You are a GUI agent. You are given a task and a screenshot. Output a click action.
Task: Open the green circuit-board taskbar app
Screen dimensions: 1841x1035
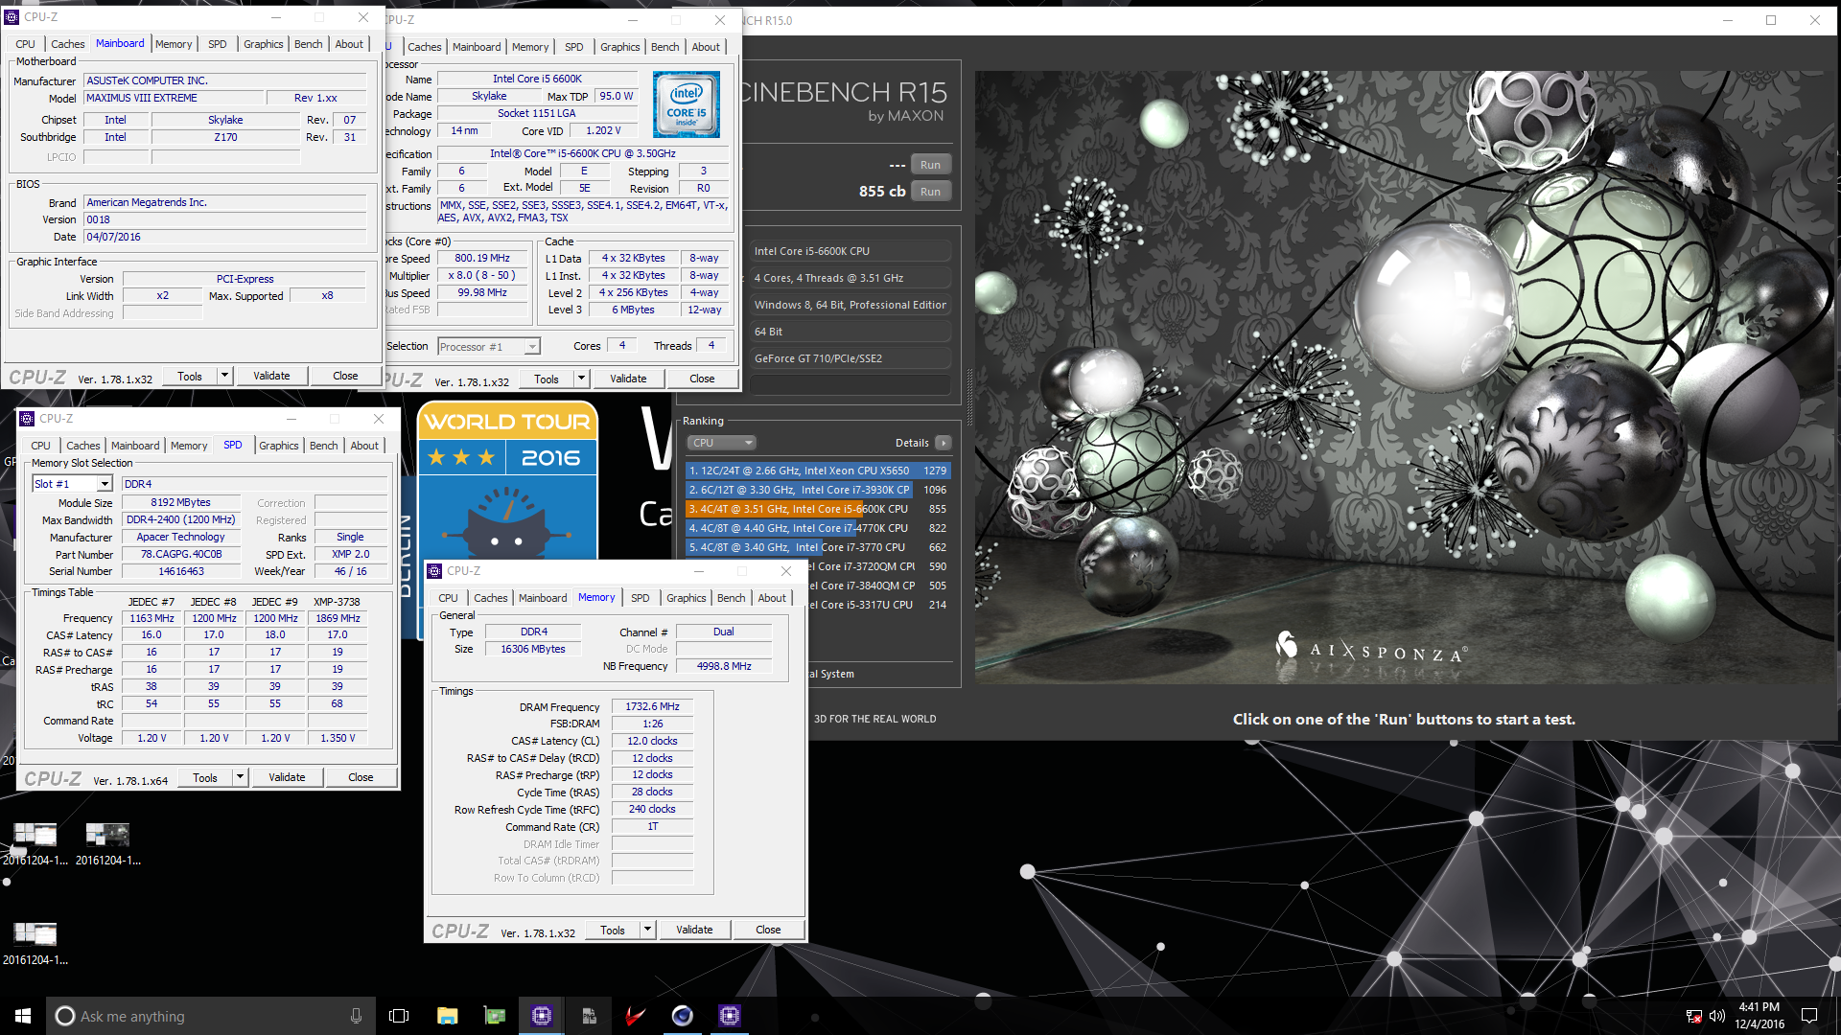click(494, 1016)
